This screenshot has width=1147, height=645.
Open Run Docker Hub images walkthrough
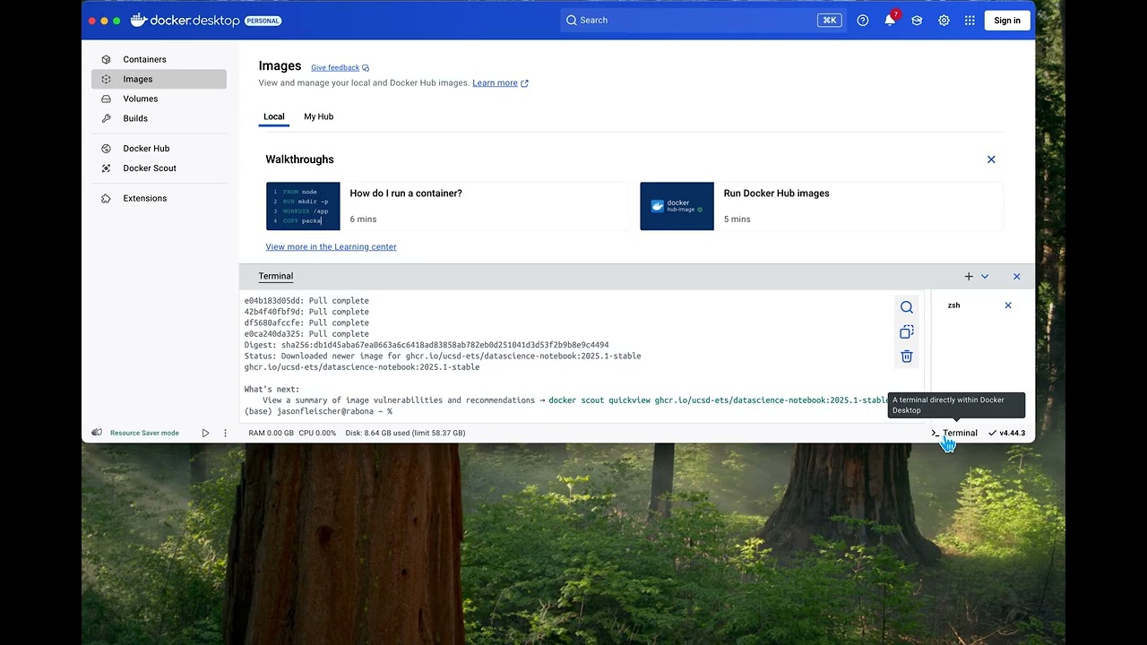pos(822,206)
